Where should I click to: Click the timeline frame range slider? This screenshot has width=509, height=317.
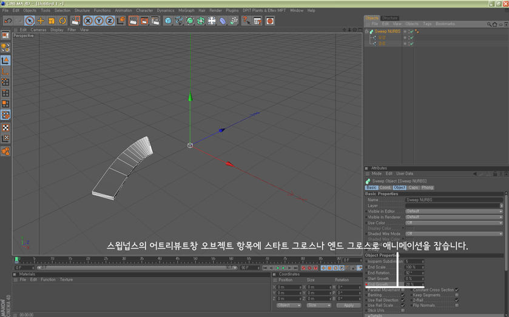click(137, 268)
